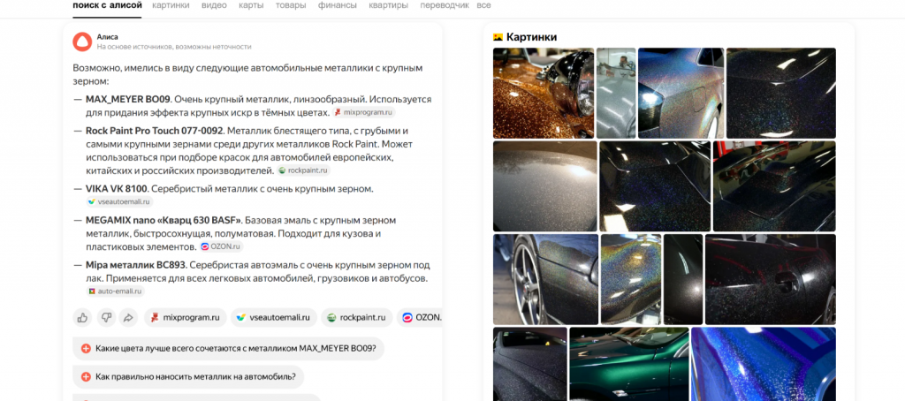
Task: Click the Картинки section logo icon
Action: pyautogui.click(x=498, y=37)
